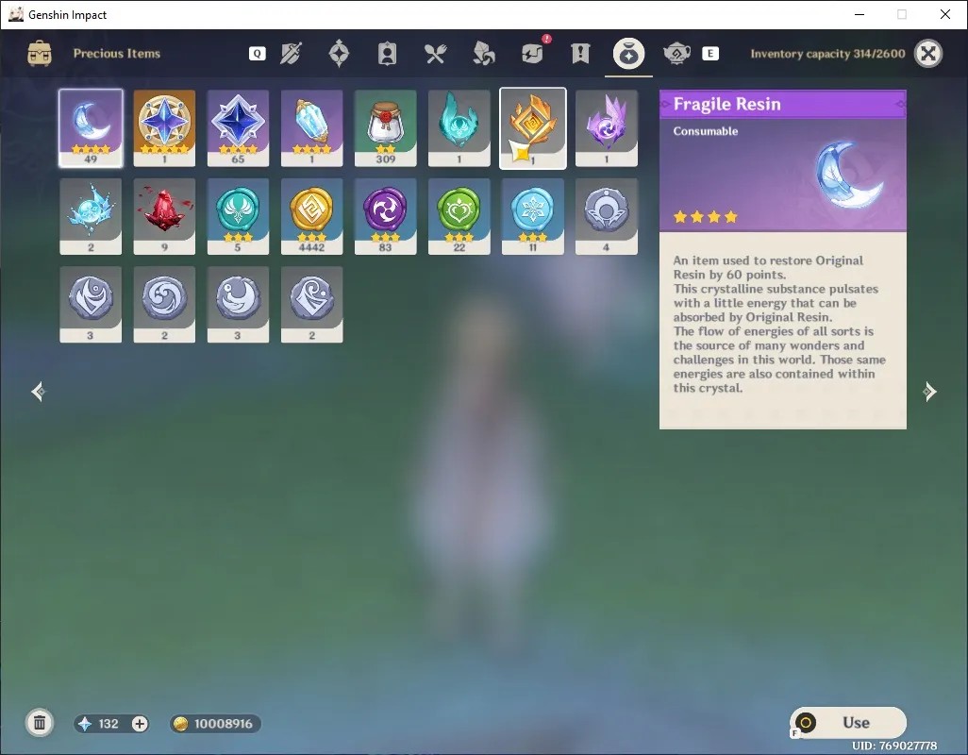Click the UID 769027778 text

coord(893,746)
